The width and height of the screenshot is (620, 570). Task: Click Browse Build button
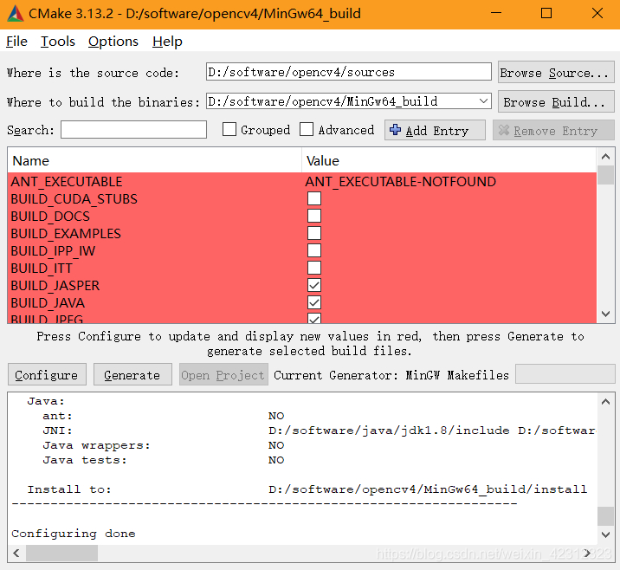point(556,101)
